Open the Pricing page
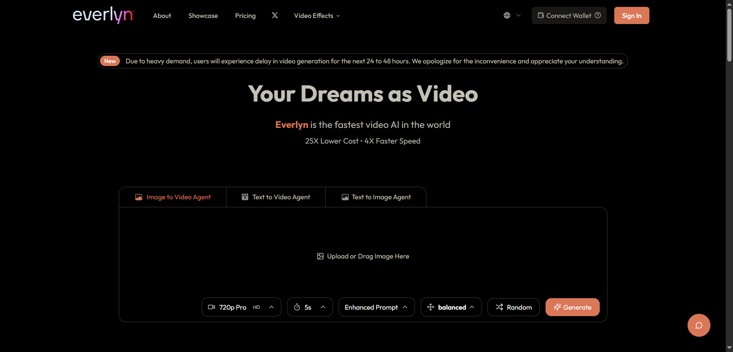The image size is (733, 352). click(245, 16)
